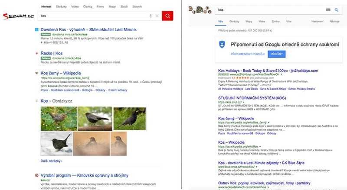Viewport: 347px width, 190px height.
Task: Expand arrow next to wiki/Kós URL
Action: [x=260, y=146]
